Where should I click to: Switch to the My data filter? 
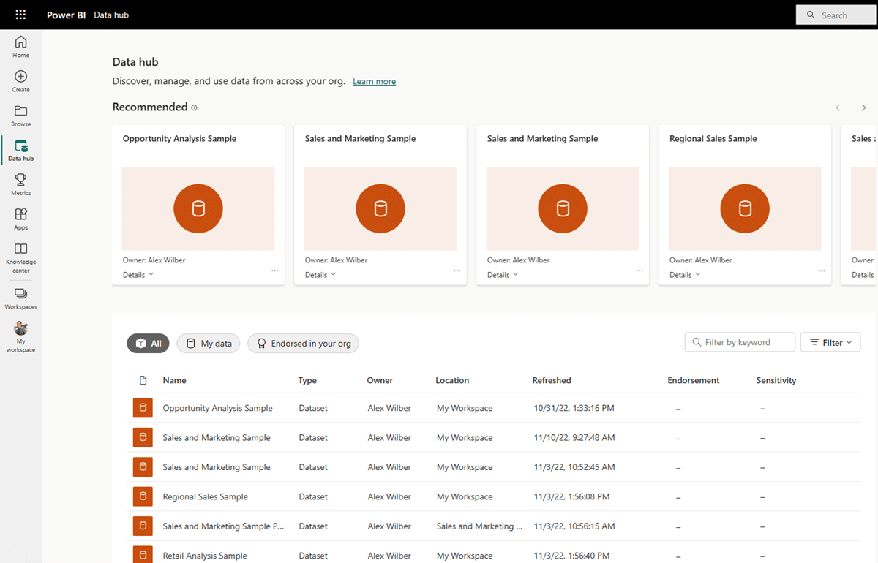click(x=208, y=343)
